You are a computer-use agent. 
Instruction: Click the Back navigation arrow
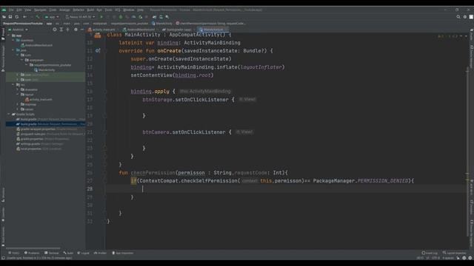(24, 17)
